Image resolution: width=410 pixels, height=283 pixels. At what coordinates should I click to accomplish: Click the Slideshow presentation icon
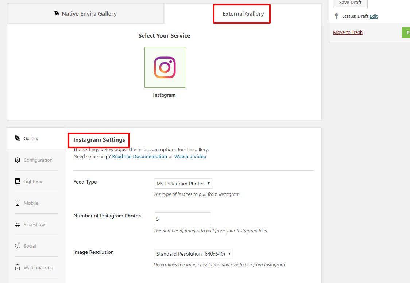(x=18, y=224)
